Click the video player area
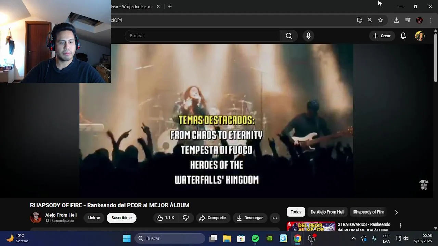This screenshot has height=246, width=438. pos(216,120)
